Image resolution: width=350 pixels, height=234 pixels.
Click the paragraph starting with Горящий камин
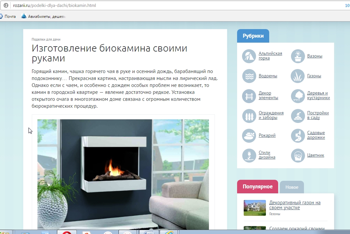[125, 89]
